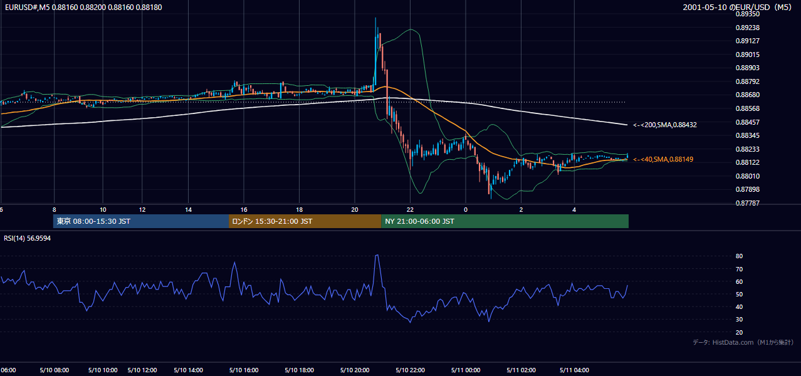Click hour label 18 on the chart axis
The width and height of the screenshot is (801, 376).
(299, 209)
